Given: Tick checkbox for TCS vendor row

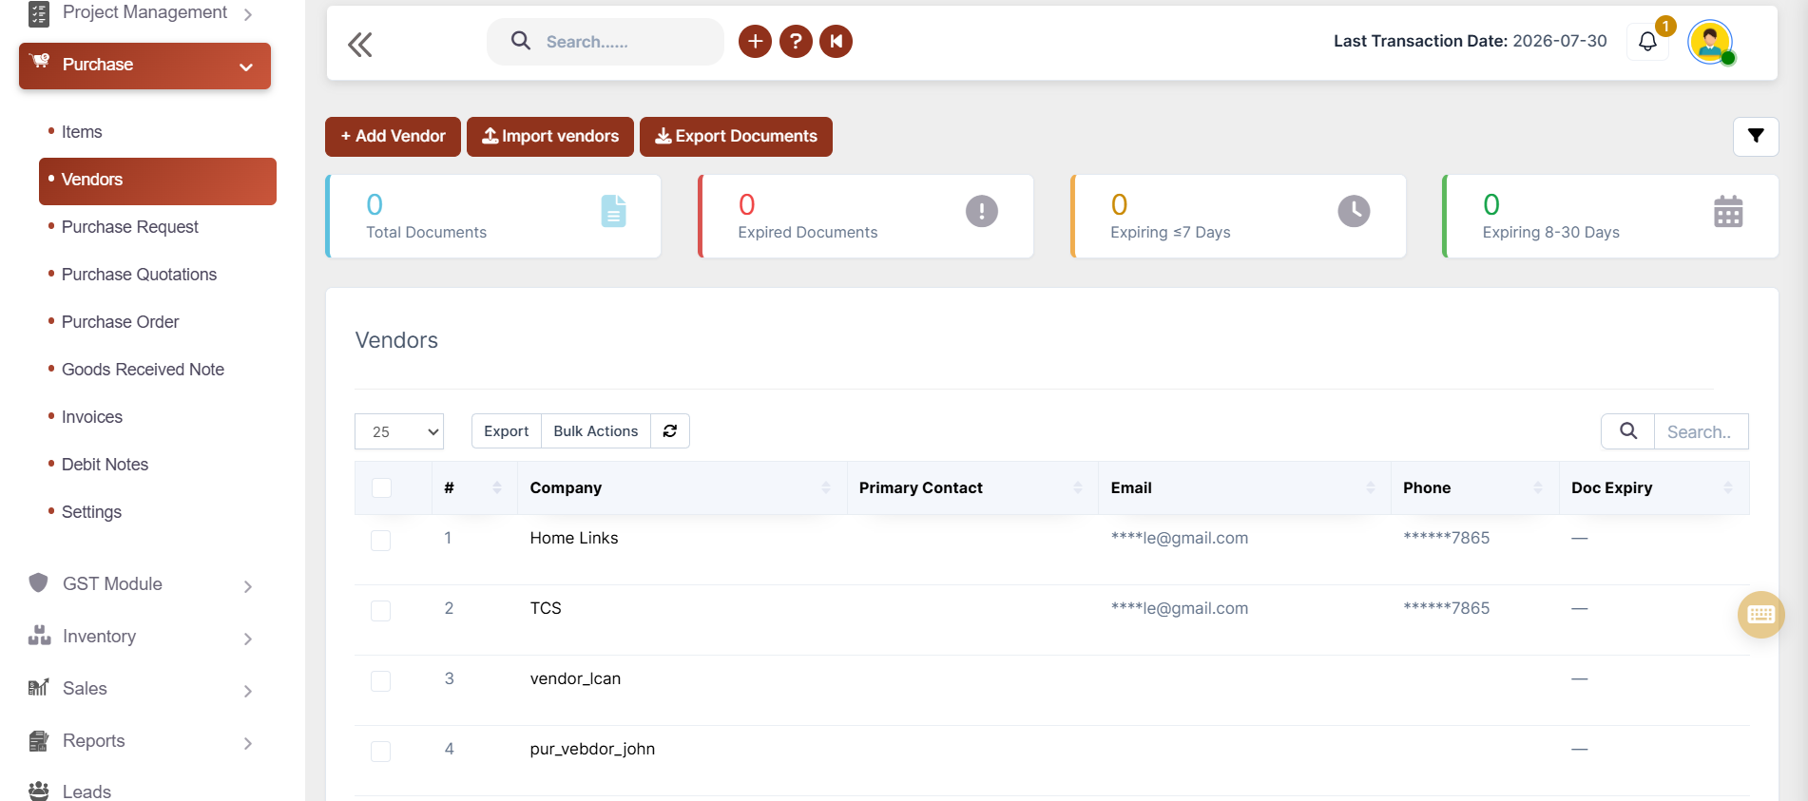Looking at the screenshot, I should (x=381, y=611).
